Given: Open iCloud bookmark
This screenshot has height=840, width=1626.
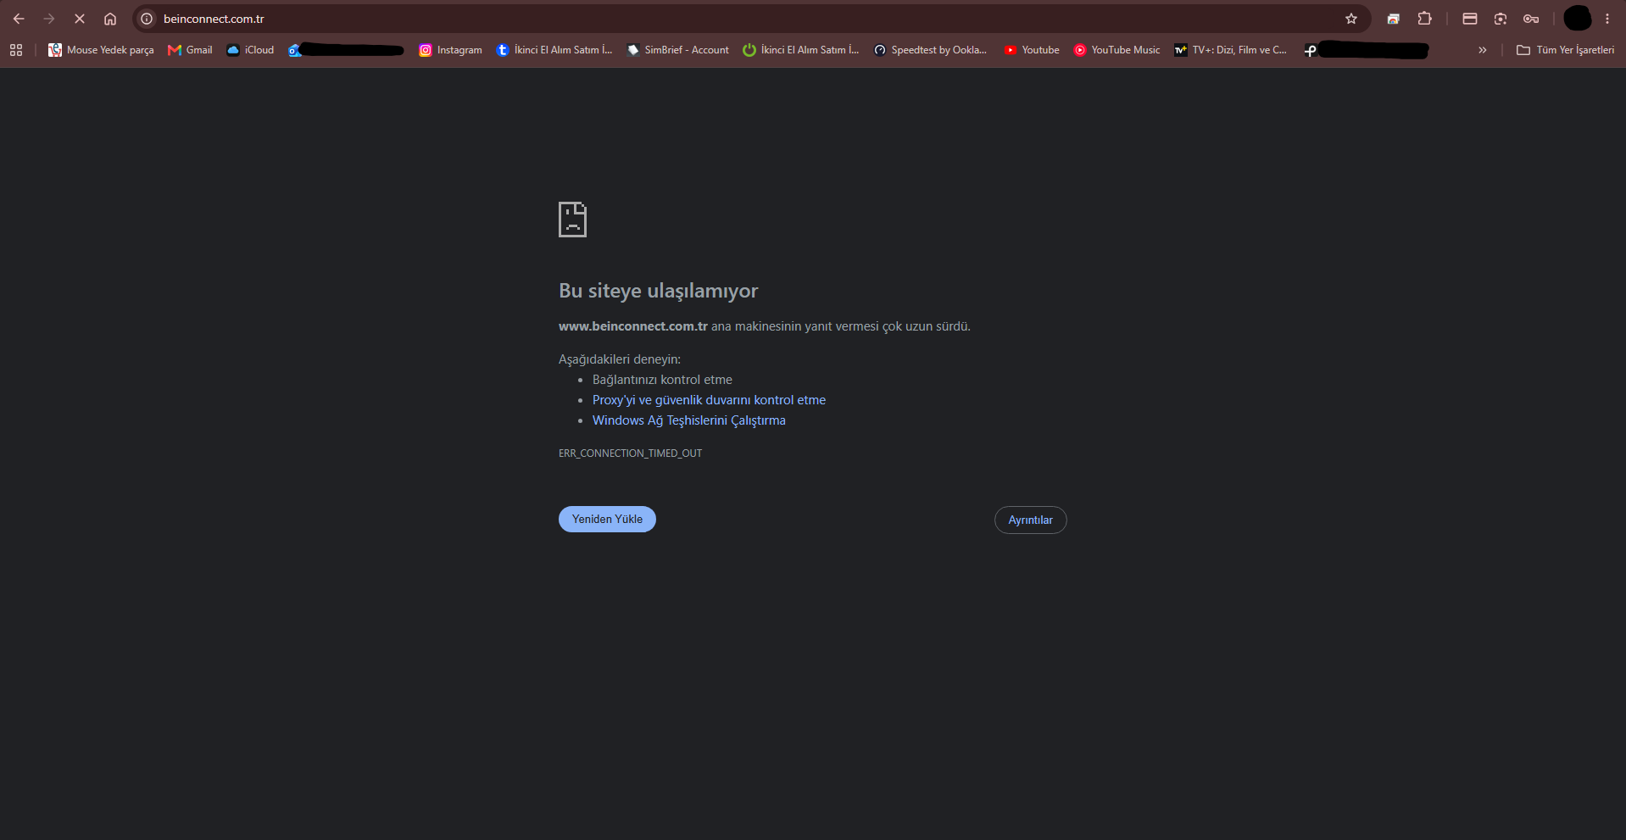Looking at the screenshot, I should pyautogui.click(x=250, y=50).
